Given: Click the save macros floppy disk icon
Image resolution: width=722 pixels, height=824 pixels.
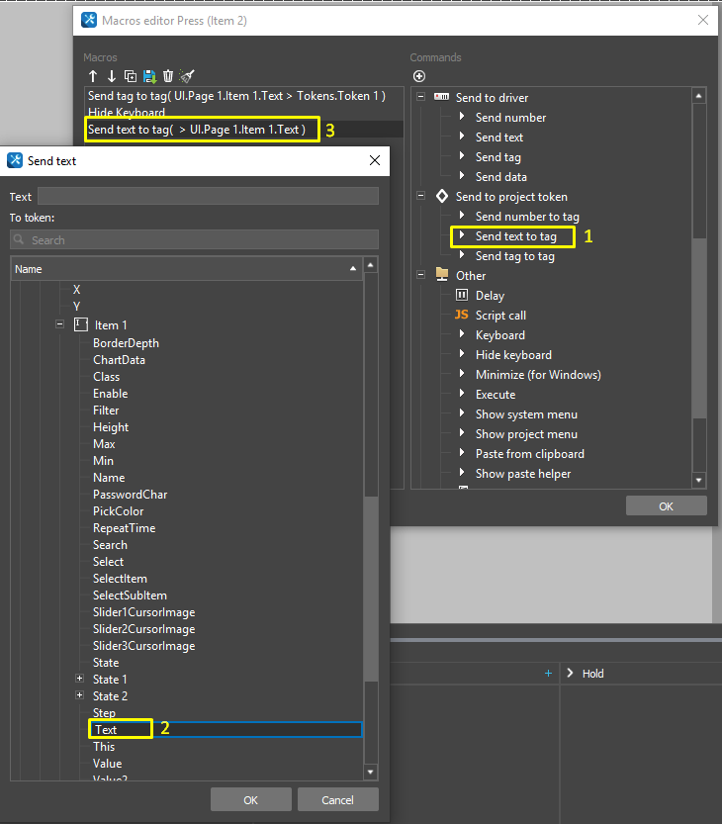Looking at the screenshot, I should click(x=149, y=76).
